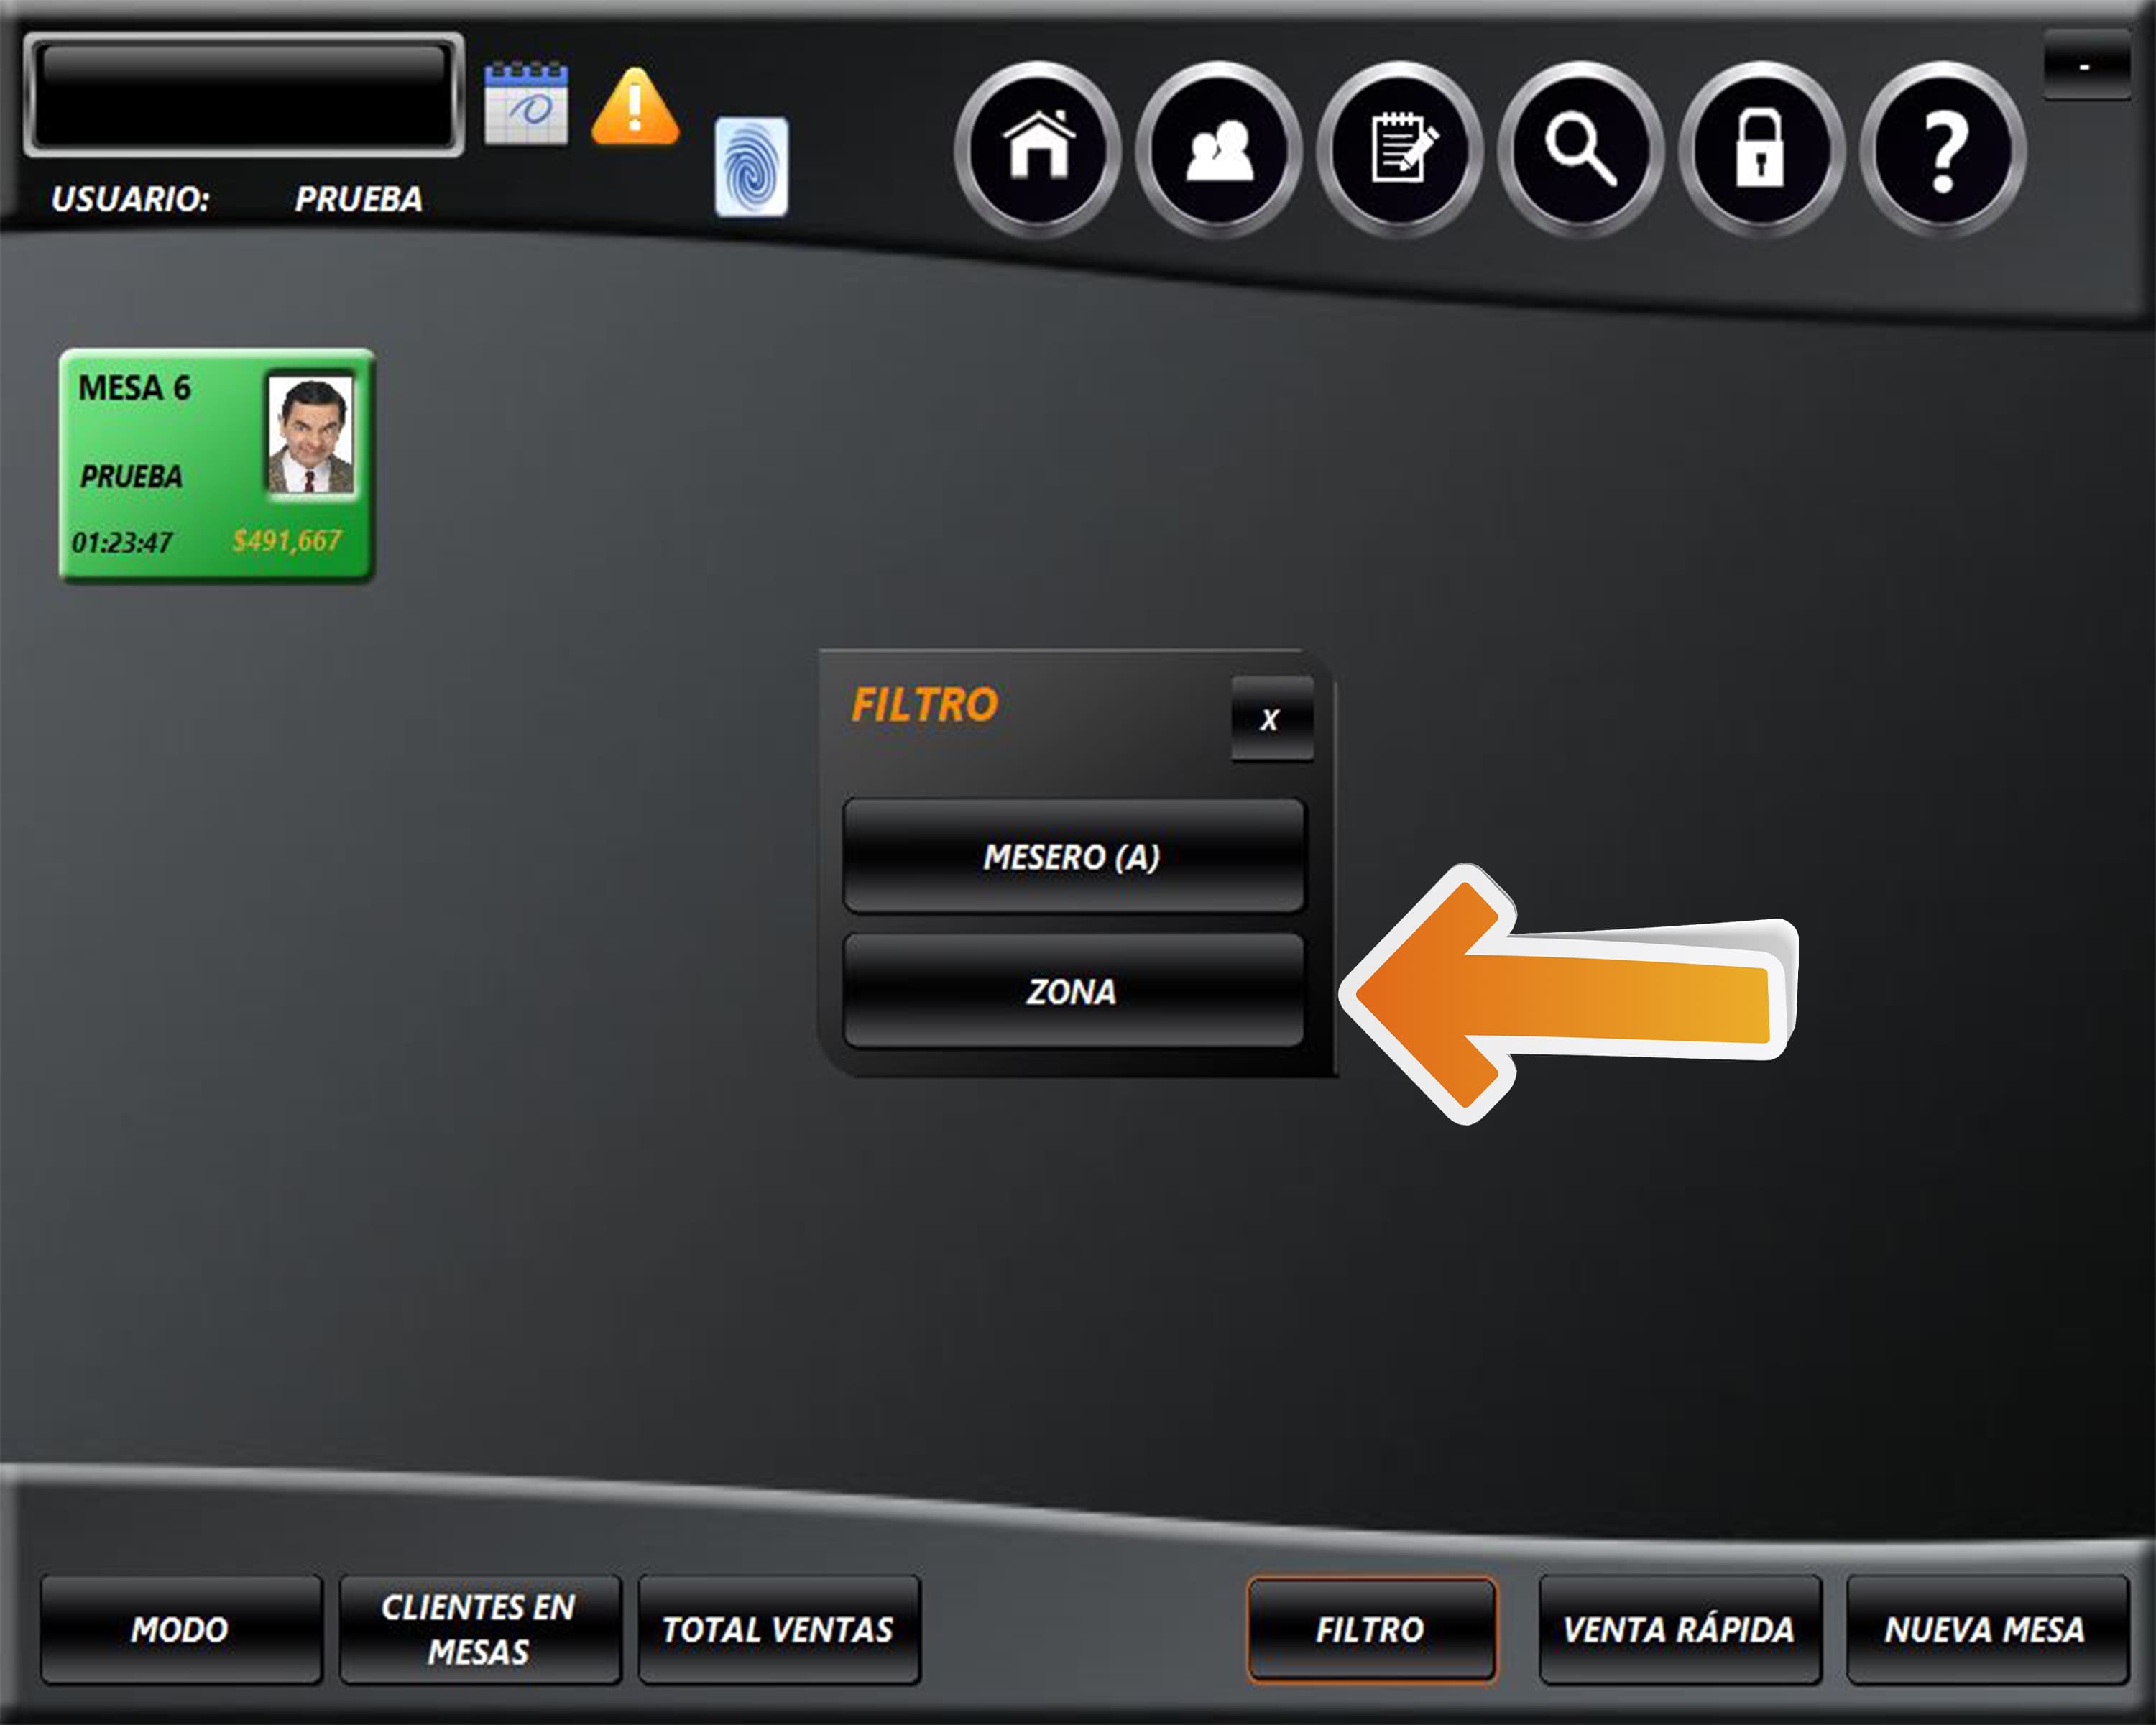The width and height of the screenshot is (2156, 1725).
Task: Start a VENTA RÁPIDA
Action: click(x=1679, y=1629)
